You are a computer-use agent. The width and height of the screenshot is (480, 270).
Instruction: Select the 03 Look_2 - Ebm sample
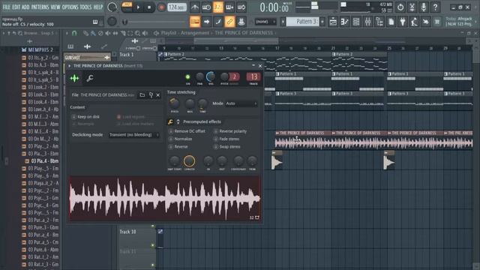40,87
